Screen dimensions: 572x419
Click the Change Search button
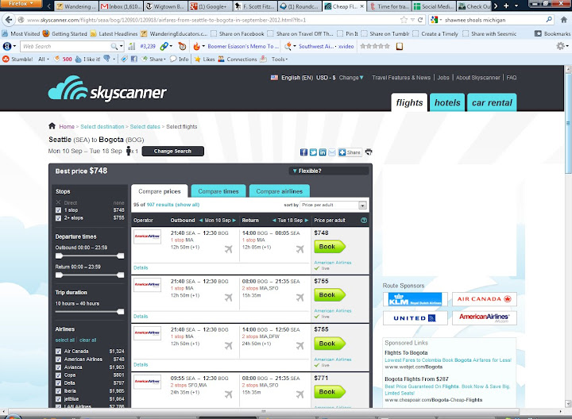tap(172, 152)
